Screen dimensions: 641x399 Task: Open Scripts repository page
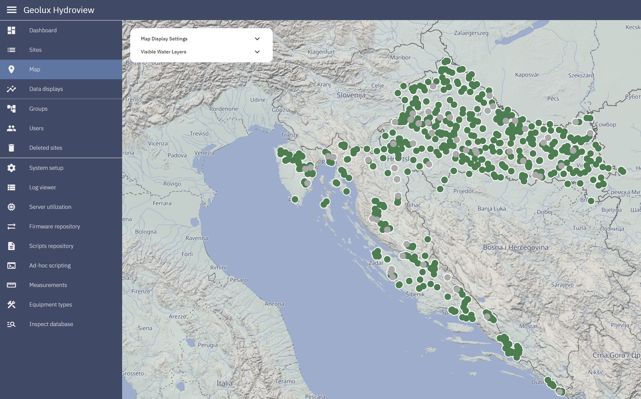(x=51, y=246)
